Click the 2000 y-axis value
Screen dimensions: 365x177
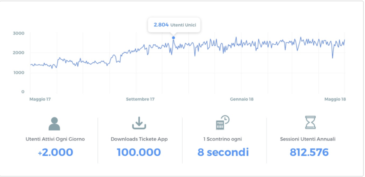coord(19,53)
